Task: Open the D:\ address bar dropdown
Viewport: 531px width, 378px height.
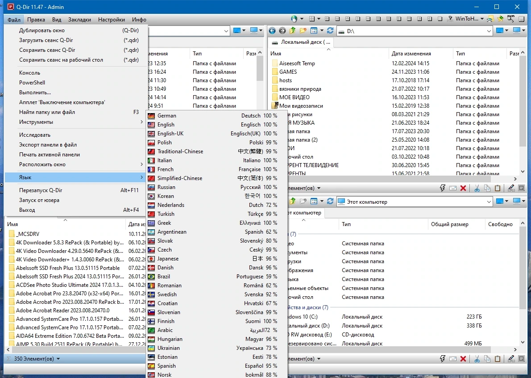Action: coord(489,31)
